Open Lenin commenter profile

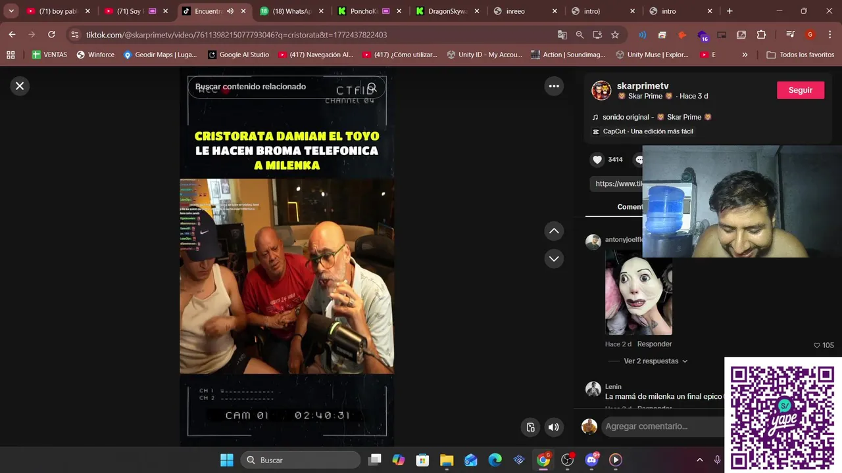coord(613,386)
